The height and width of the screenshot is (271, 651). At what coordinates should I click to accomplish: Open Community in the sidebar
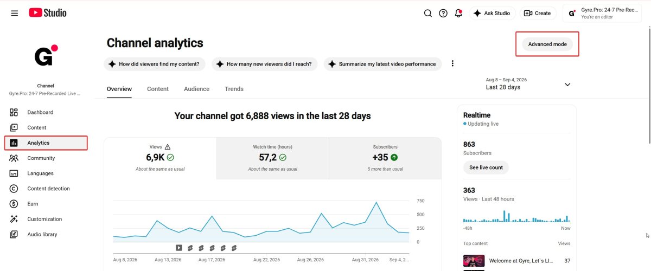[46, 158]
